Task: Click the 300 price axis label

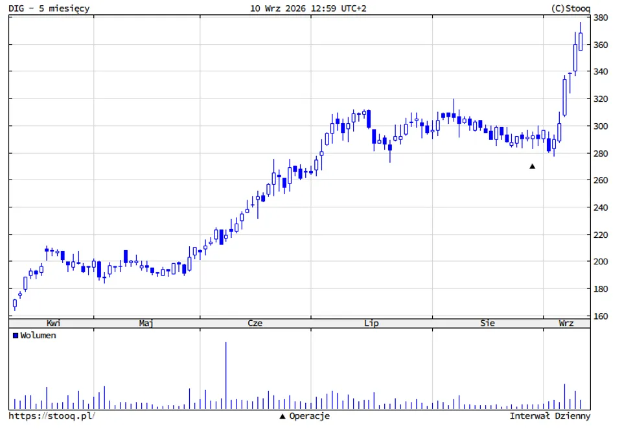Action: click(x=601, y=126)
